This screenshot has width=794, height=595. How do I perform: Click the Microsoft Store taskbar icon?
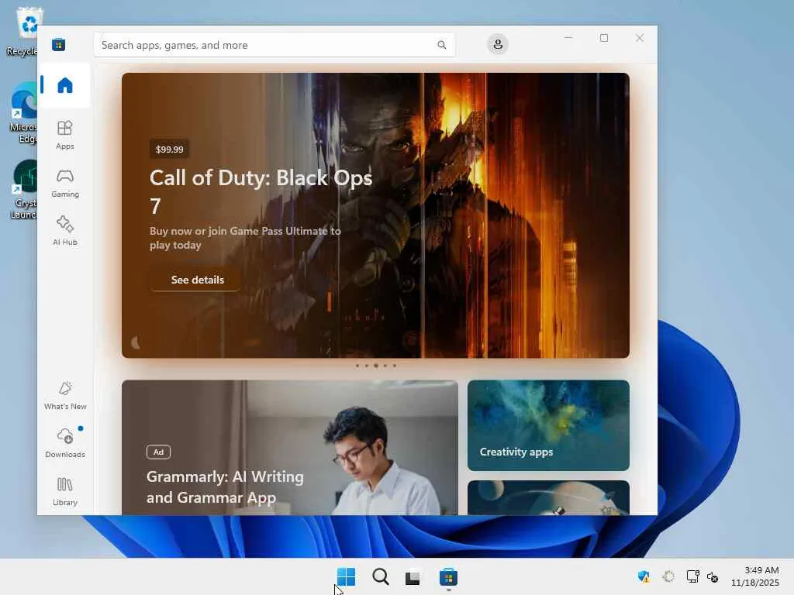(x=448, y=576)
